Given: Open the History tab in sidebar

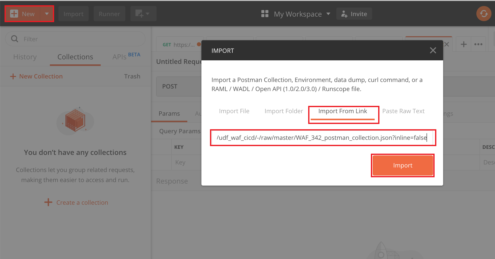Looking at the screenshot, I should pos(25,57).
